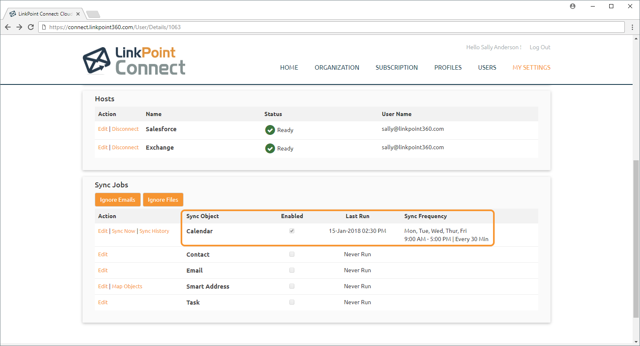This screenshot has height=346, width=640.
Task: Open the ORGANIZATION menu item
Action: pyautogui.click(x=337, y=68)
